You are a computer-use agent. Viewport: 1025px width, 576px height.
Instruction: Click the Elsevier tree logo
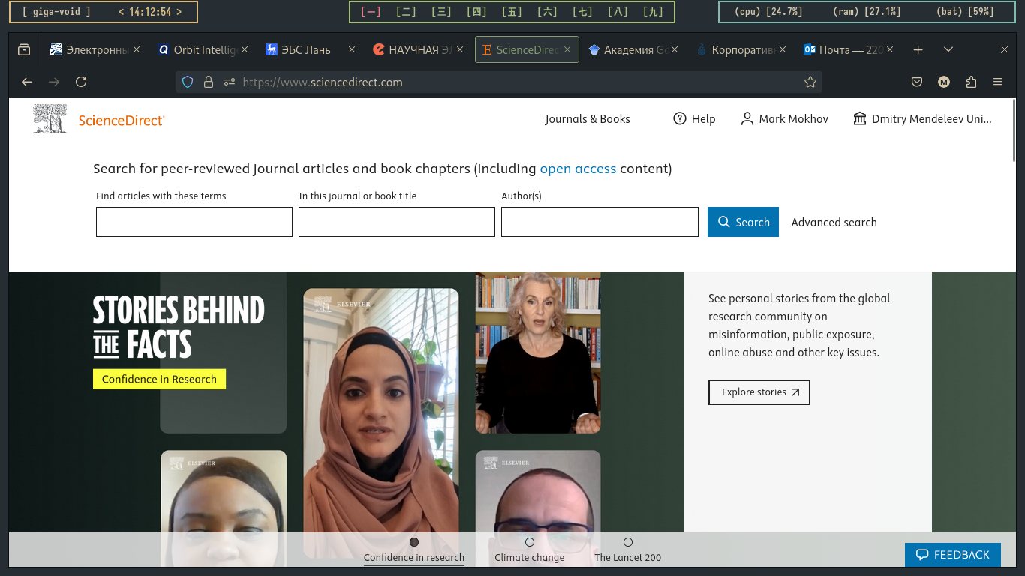pos(50,118)
